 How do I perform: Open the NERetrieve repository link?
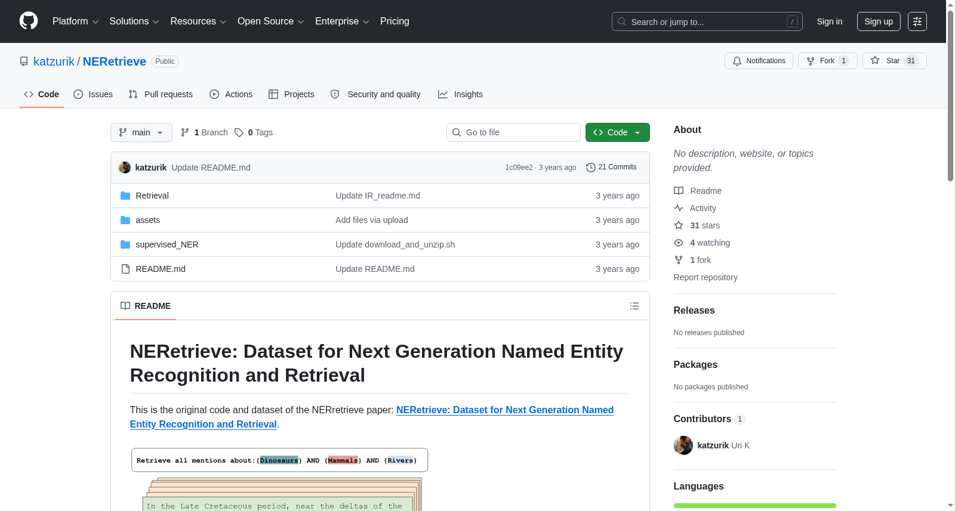[x=115, y=61]
